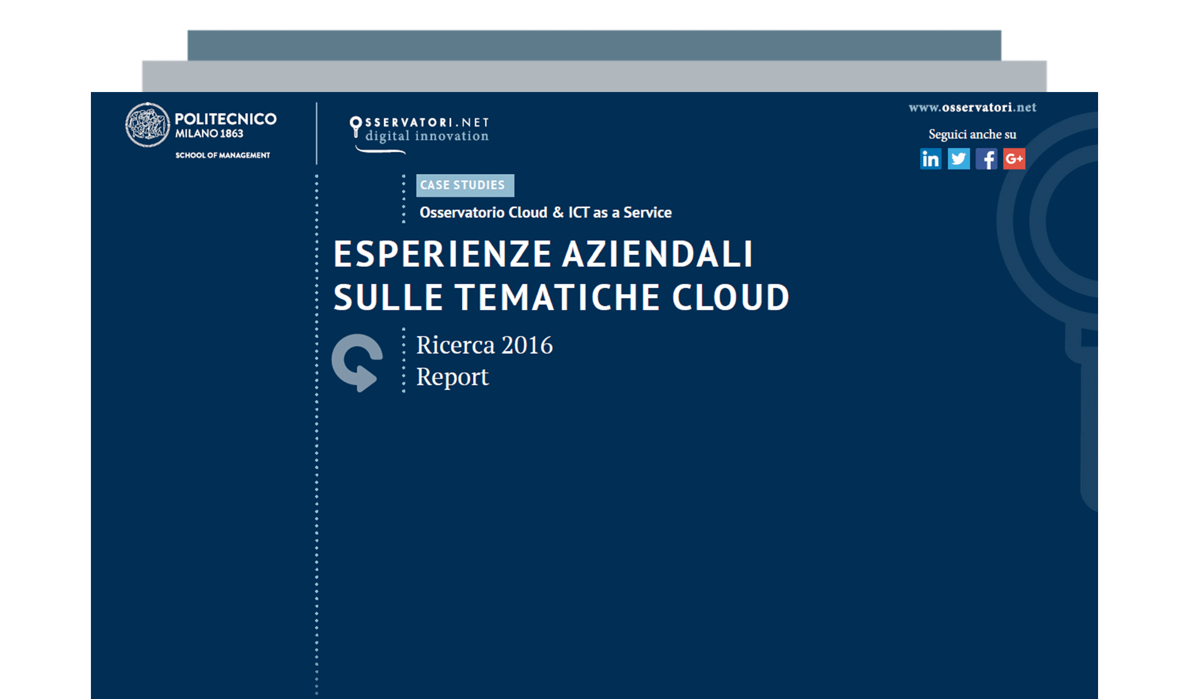Screen dimensions: 1189x699
Task: Click the report title Esperienze Aziendali
Action: click(543, 253)
